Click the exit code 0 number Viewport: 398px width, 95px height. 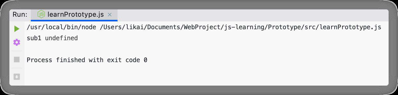coord(145,60)
